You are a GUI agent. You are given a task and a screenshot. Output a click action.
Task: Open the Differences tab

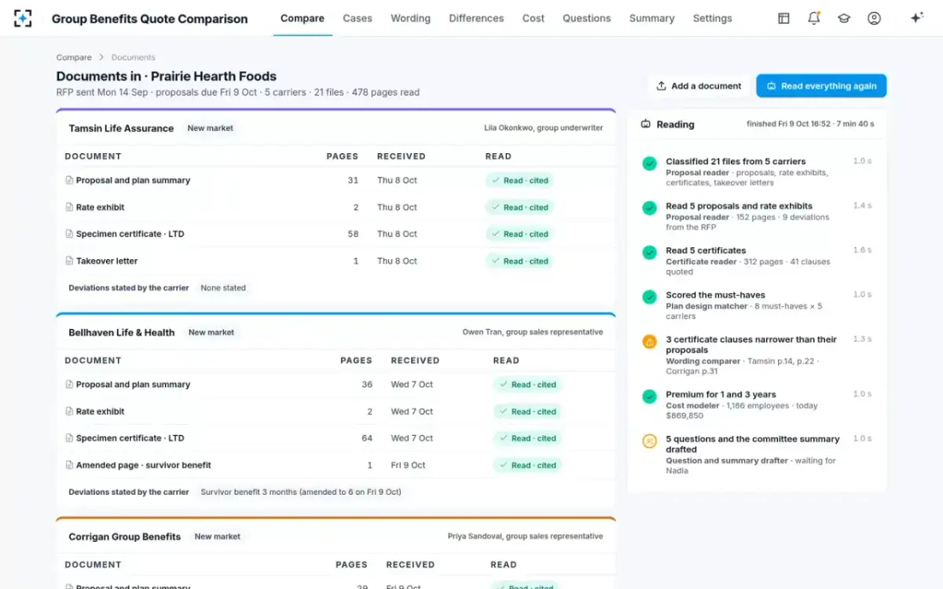[x=476, y=18]
